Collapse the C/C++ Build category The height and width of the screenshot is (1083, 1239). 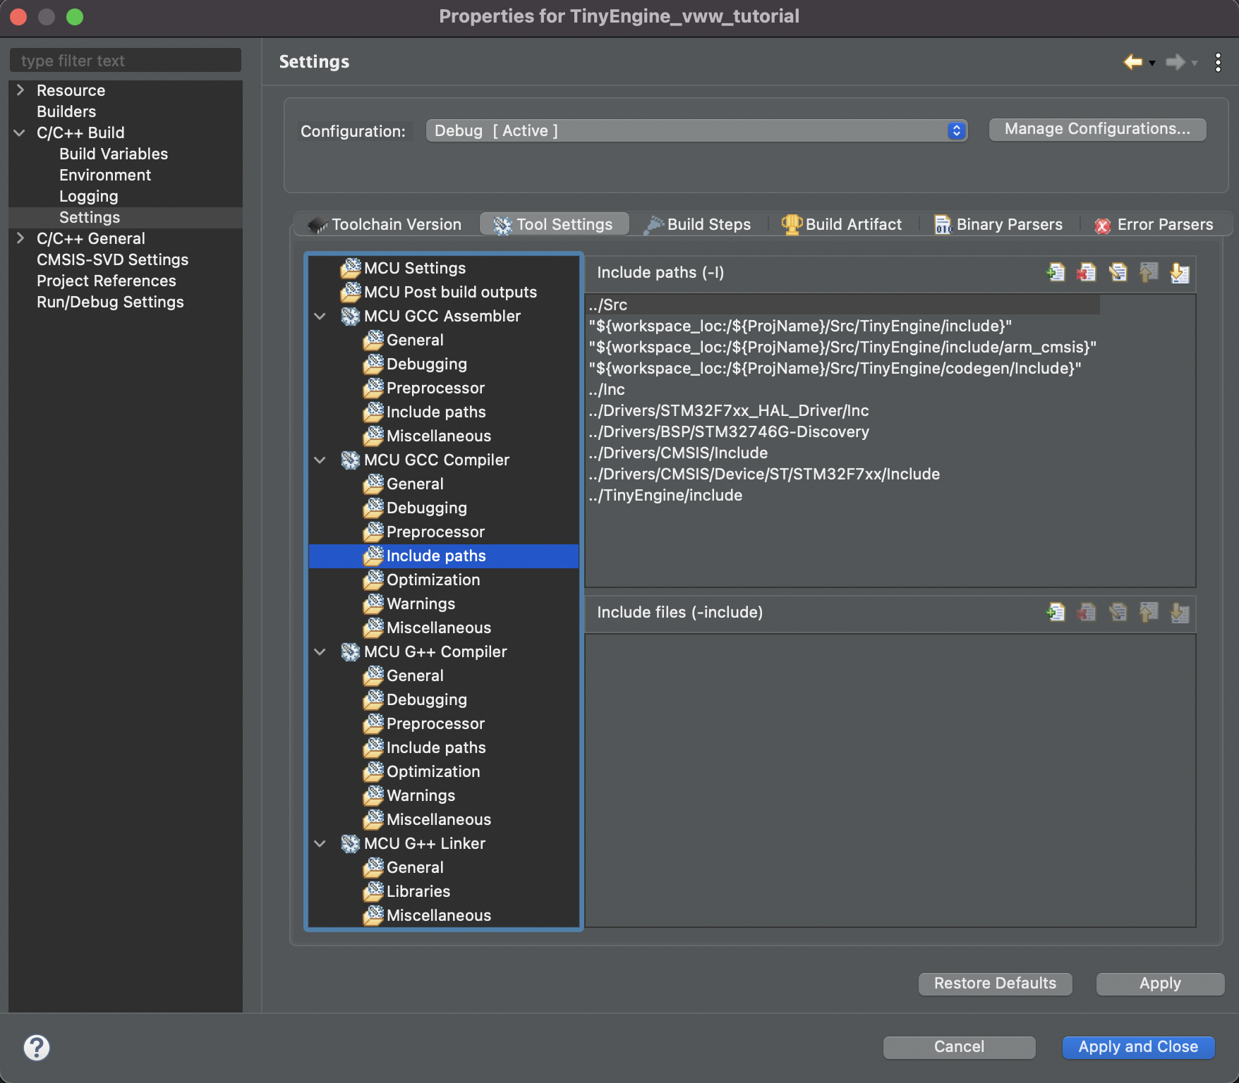20,133
